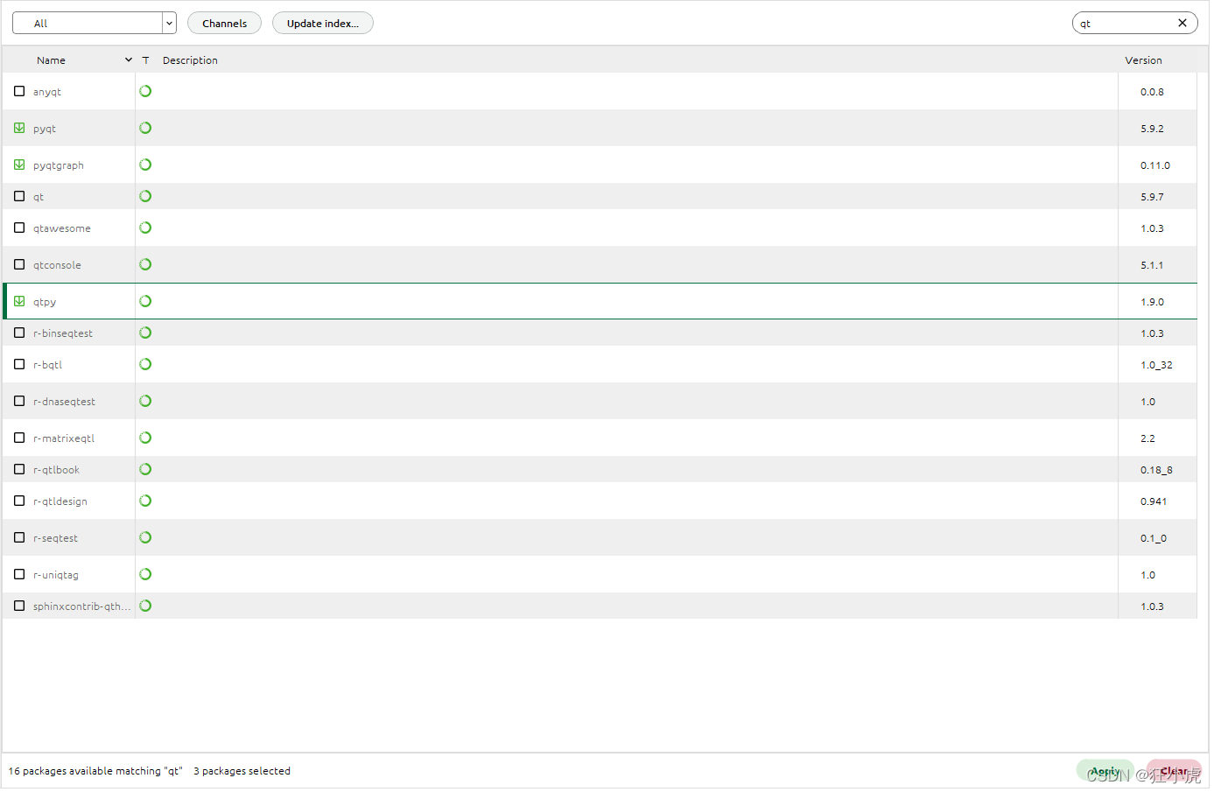The image size is (1214, 792).
Task: Click version 5.9.7 of qt
Action: [1152, 197]
